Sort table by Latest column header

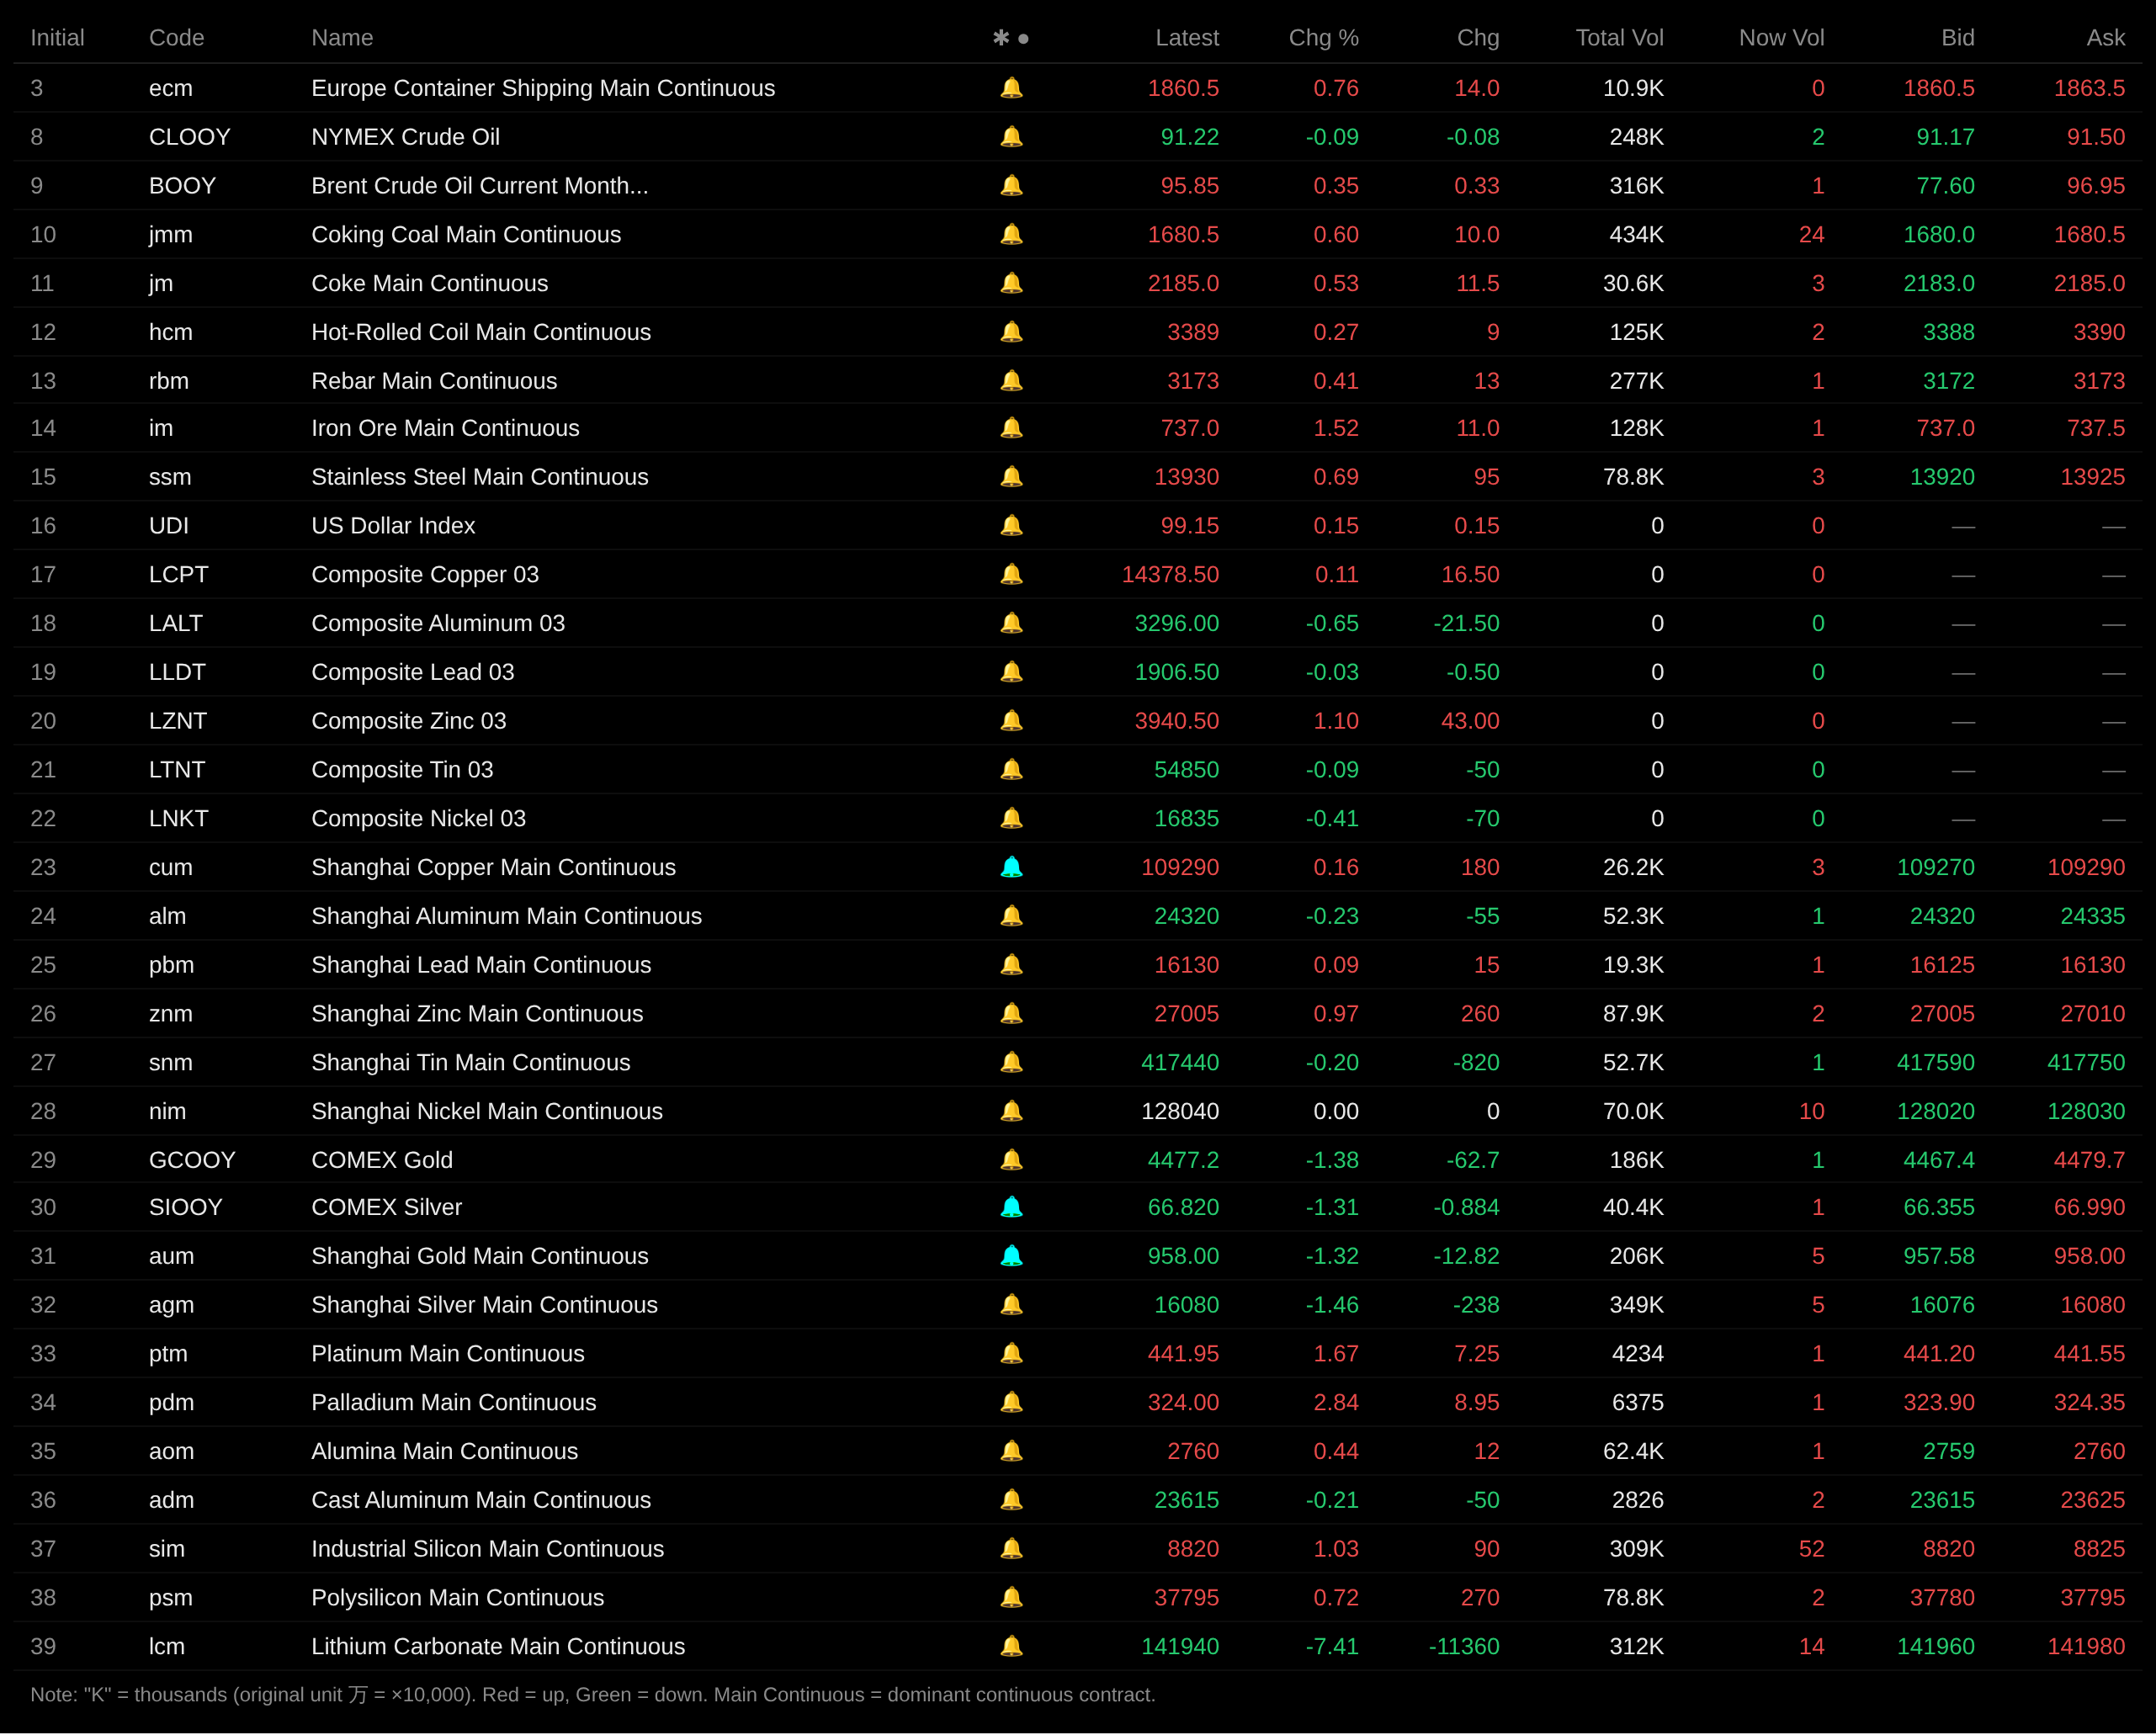click(1187, 38)
